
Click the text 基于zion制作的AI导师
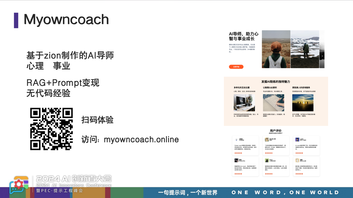70,56
